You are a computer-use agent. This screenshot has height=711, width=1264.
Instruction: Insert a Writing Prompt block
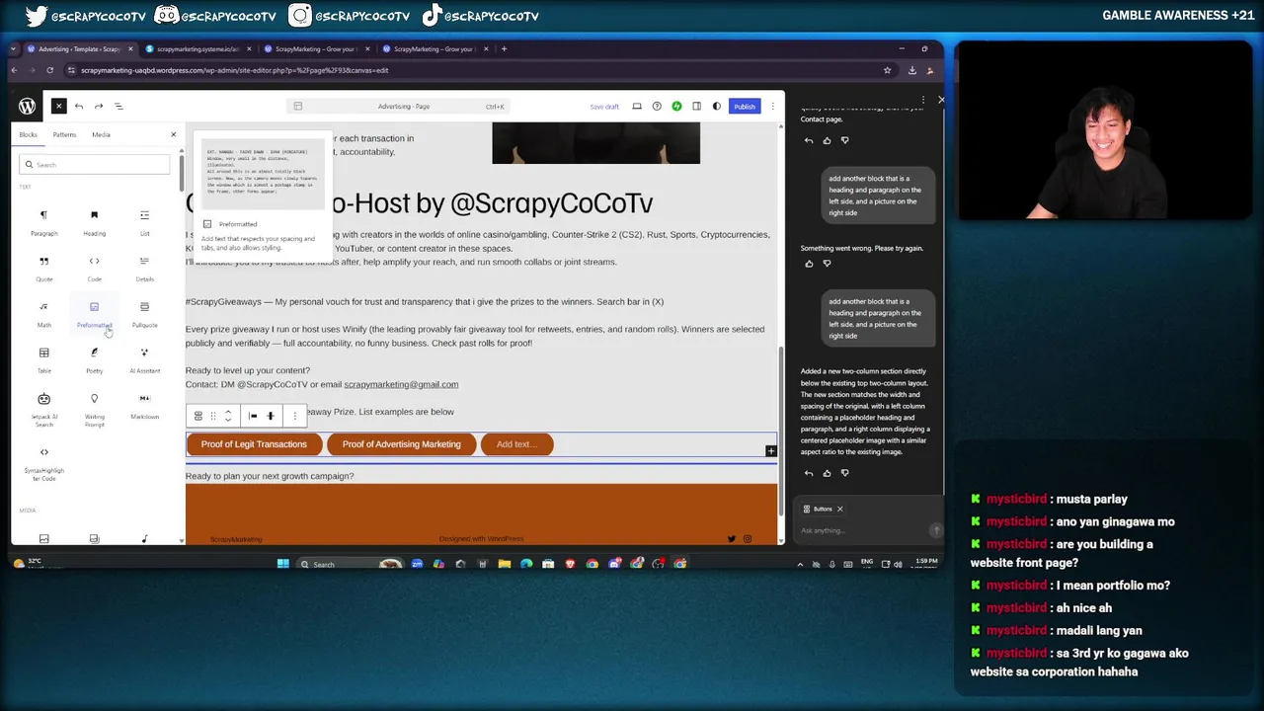pos(94,409)
